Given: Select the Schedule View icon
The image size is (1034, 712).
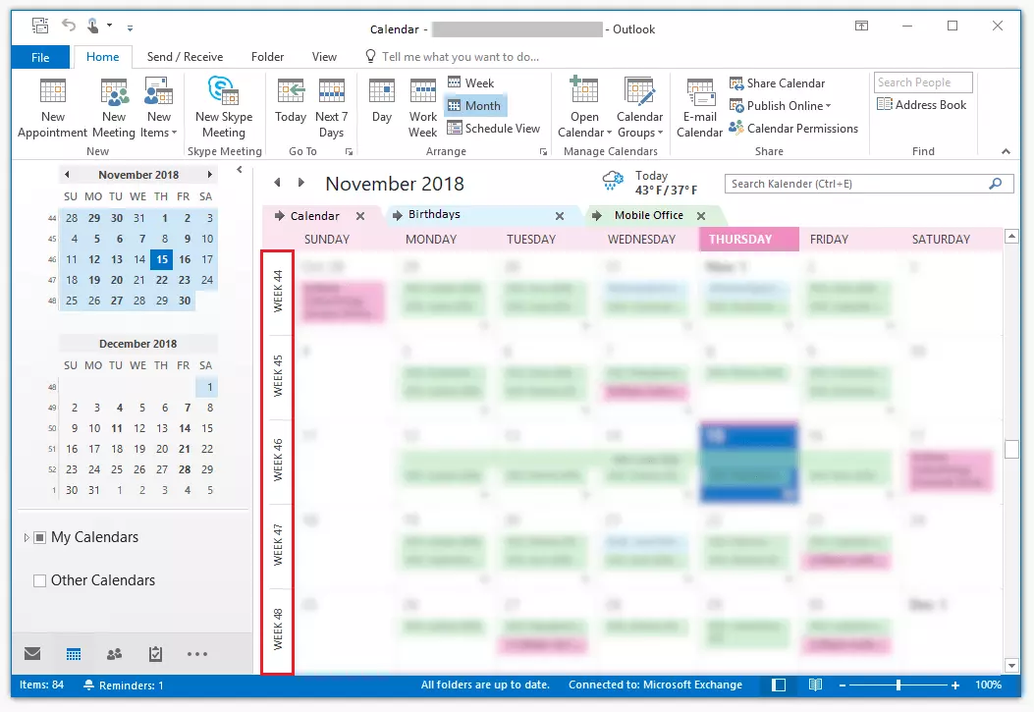Looking at the screenshot, I should point(494,128).
